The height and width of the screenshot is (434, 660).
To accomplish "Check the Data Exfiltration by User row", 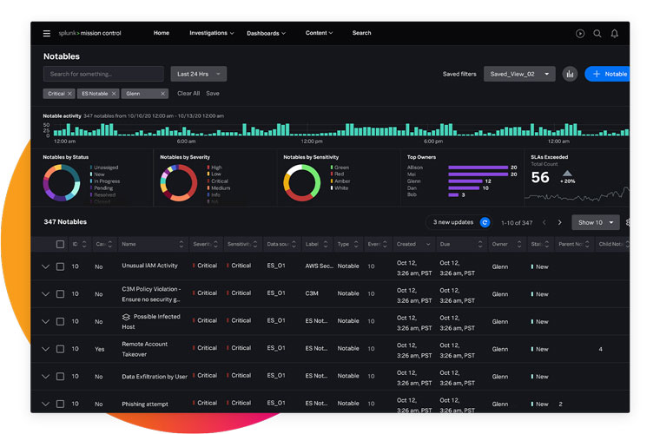I will pyautogui.click(x=60, y=377).
